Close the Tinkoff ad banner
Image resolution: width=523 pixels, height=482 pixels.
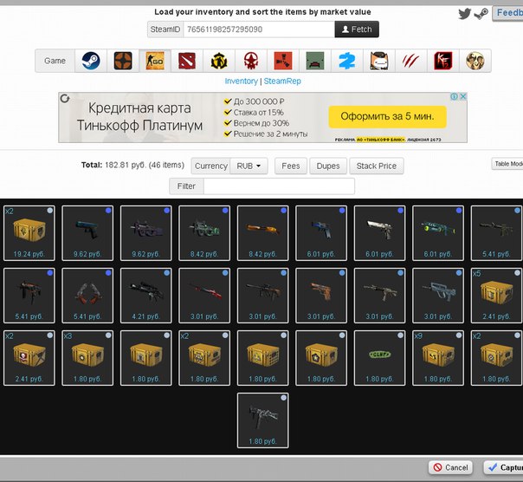tap(463, 96)
